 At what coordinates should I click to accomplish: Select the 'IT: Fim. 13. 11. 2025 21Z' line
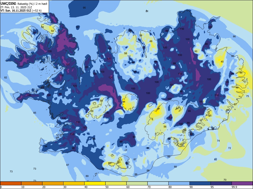(16, 7)
